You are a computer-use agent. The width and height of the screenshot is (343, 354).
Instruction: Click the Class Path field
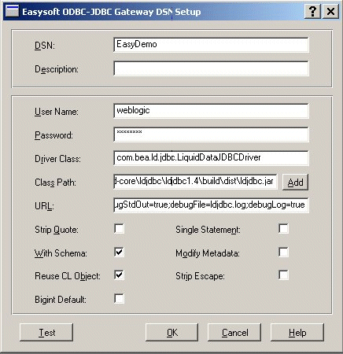[195, 182]
